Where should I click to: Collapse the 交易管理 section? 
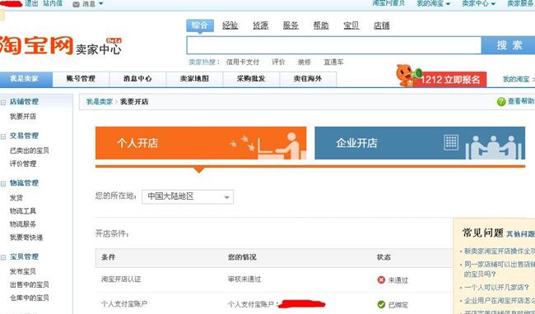pos(3,136)
